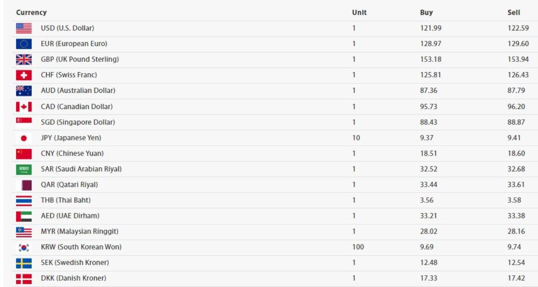Select the CNY (Chinese Yuan) label
Image resolution: width=538 pixels, height=287 pixels.
point(72,153)
